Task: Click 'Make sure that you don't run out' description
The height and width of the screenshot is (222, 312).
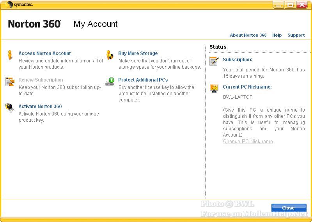Action: pyautogui.click(x=160, y=64)
